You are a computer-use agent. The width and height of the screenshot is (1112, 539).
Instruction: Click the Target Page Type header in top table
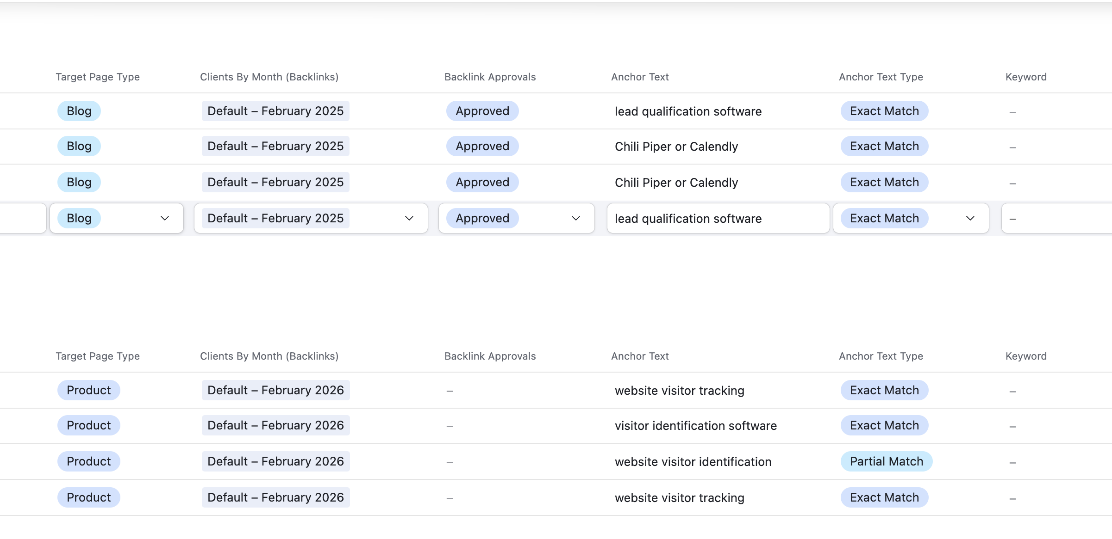98,77
